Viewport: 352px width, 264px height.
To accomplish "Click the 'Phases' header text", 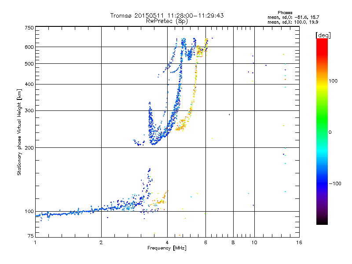I will point(285,13).
